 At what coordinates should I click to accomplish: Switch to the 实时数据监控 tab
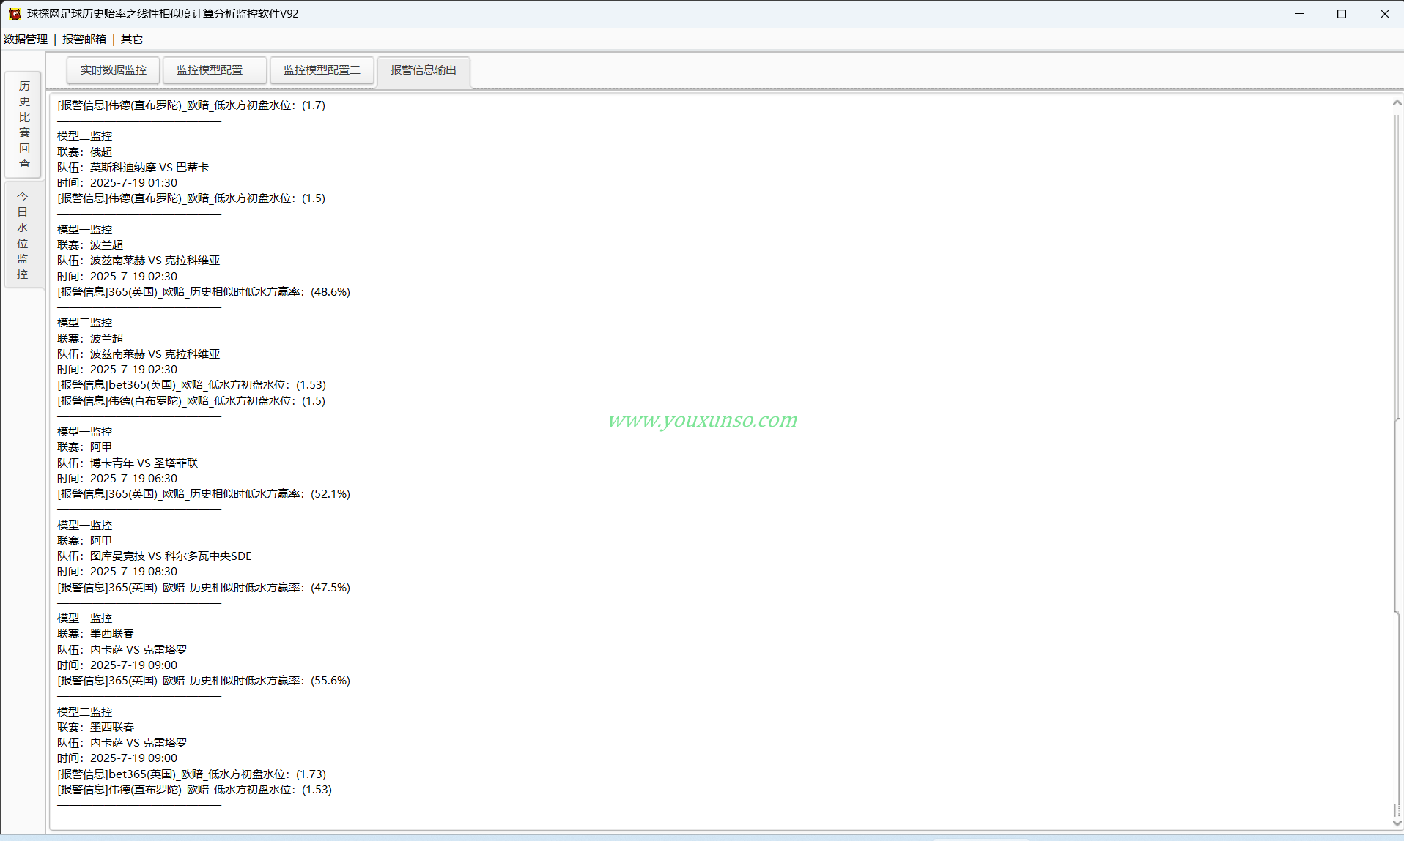click(x=114, y=70)
